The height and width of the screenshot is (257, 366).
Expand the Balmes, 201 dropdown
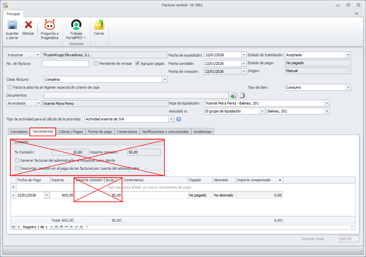[327, 111]
